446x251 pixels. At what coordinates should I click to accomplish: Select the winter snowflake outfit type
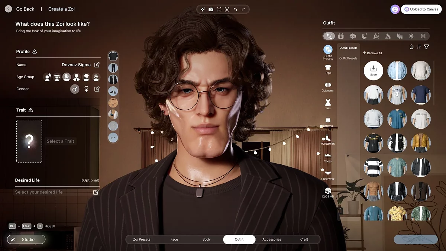pos(423,36)
